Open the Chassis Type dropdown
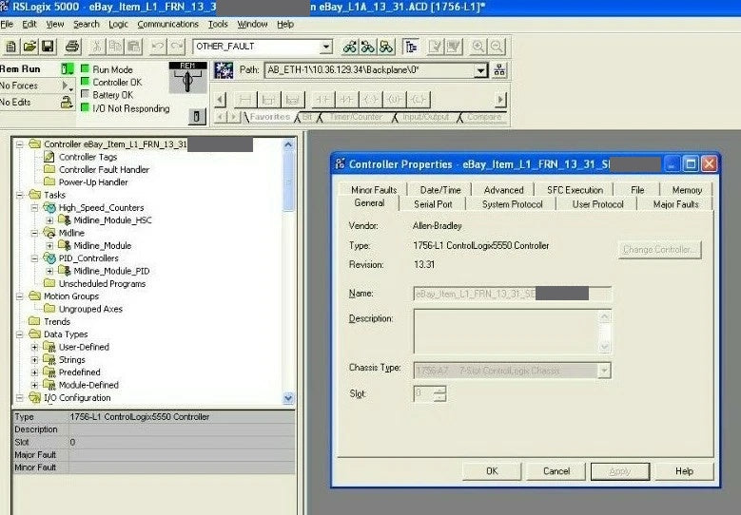 click(604, 371)
